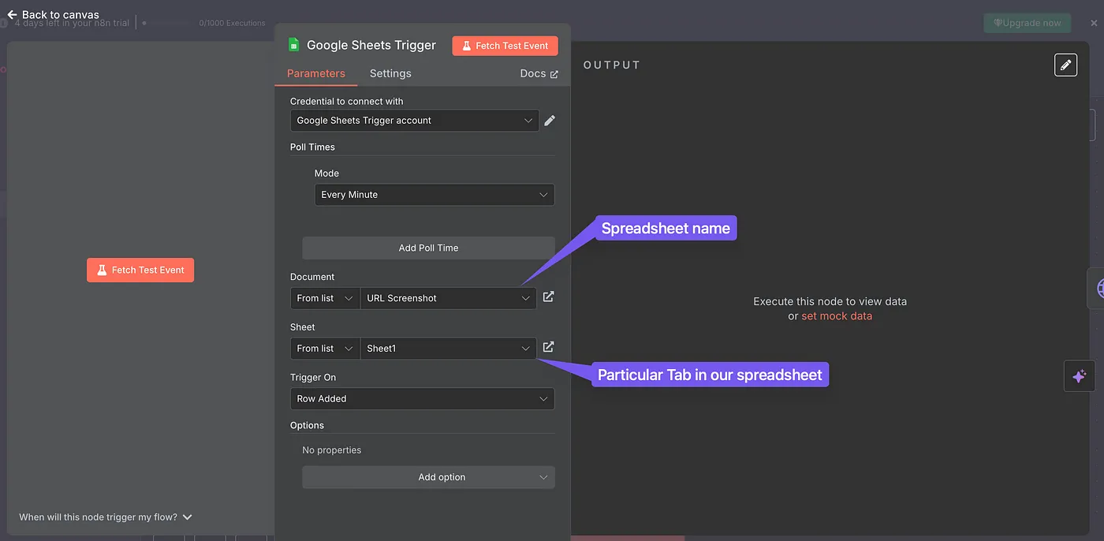Open the Document row's From list dropdown
The height and width of the screenshot is (541, 1104).
(x=325, y=298)
